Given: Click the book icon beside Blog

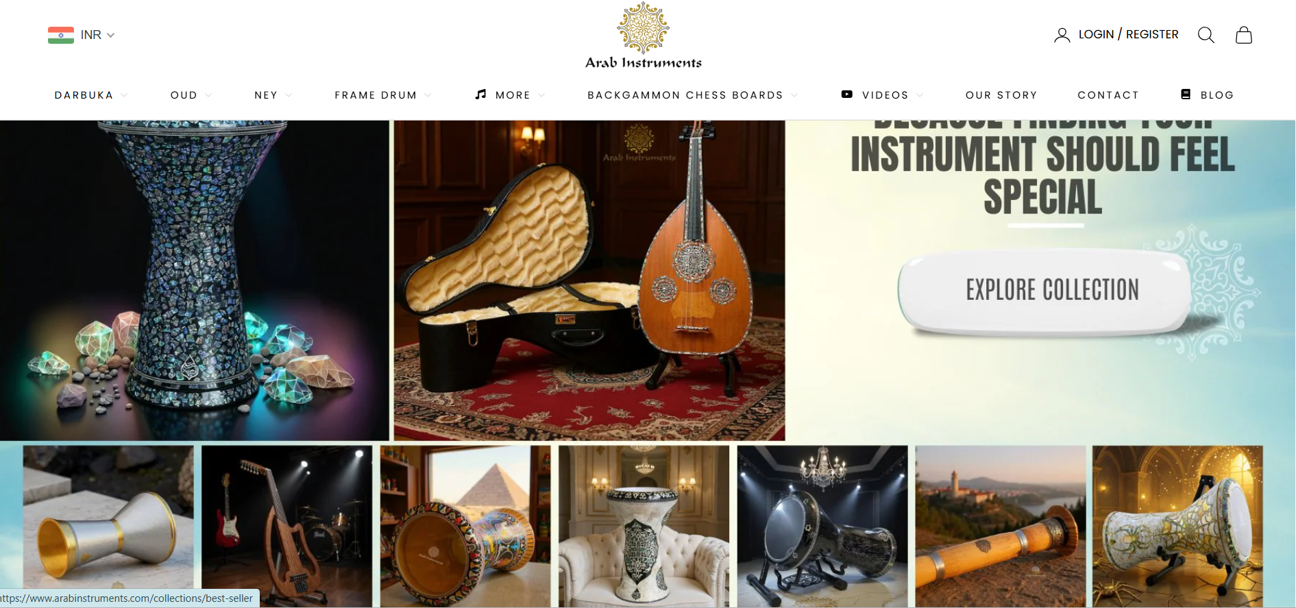Looking at the screenshot, I should click(x=1186, y=94).
